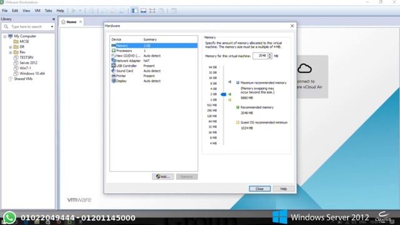Click the 4 MB slider scale label
This screenshot has width=400, height=225.
coord(213,143)
